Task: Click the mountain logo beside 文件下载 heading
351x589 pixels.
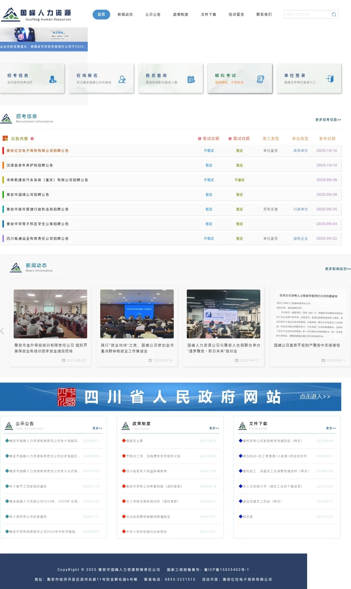Action: coord(242,426)
